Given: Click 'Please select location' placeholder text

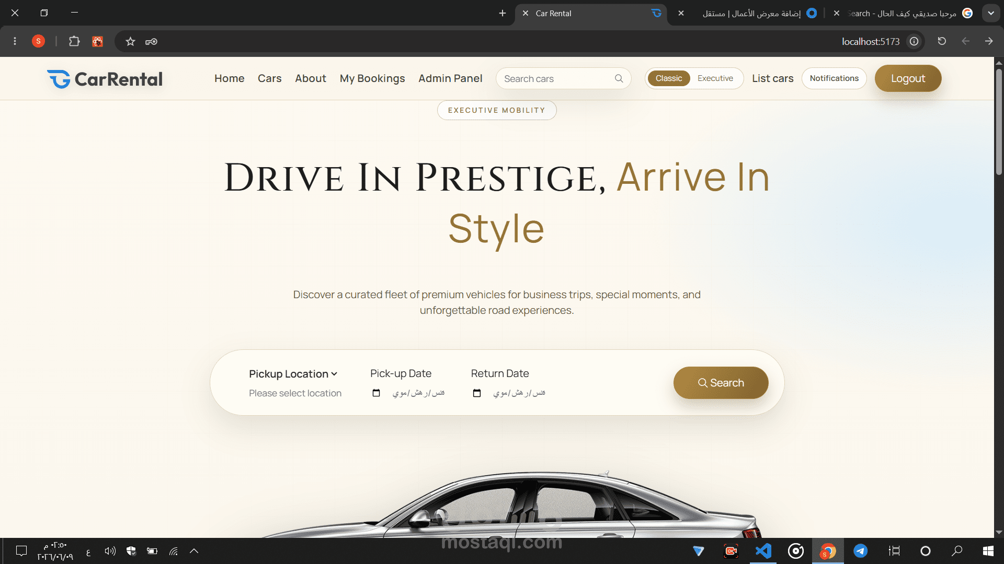Looking at the screenshot, I should click(295, 393).
